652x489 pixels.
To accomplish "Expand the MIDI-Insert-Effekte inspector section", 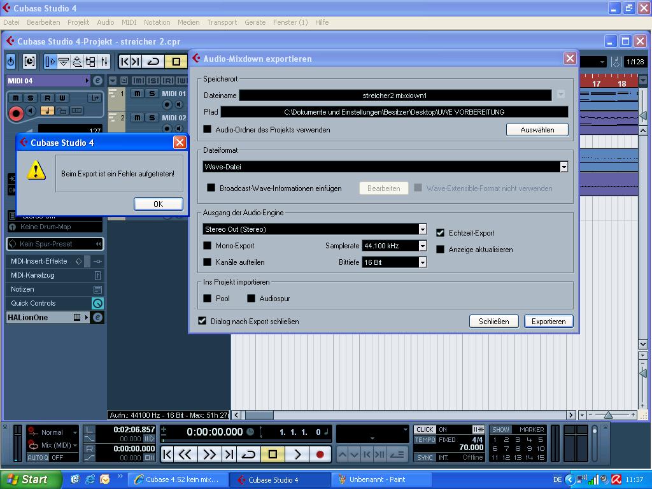I will coord(39,261).
